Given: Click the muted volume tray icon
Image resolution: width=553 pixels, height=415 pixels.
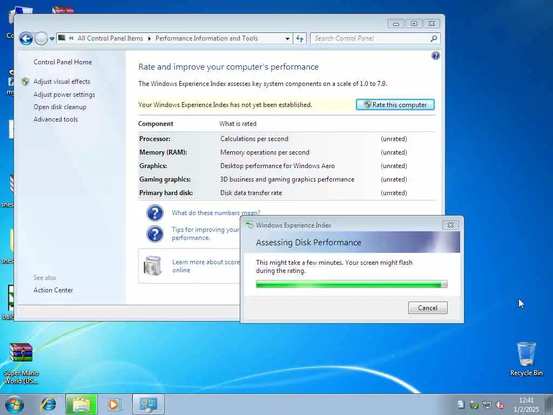Looking at the screenshot, I should [x=500, y=405].
